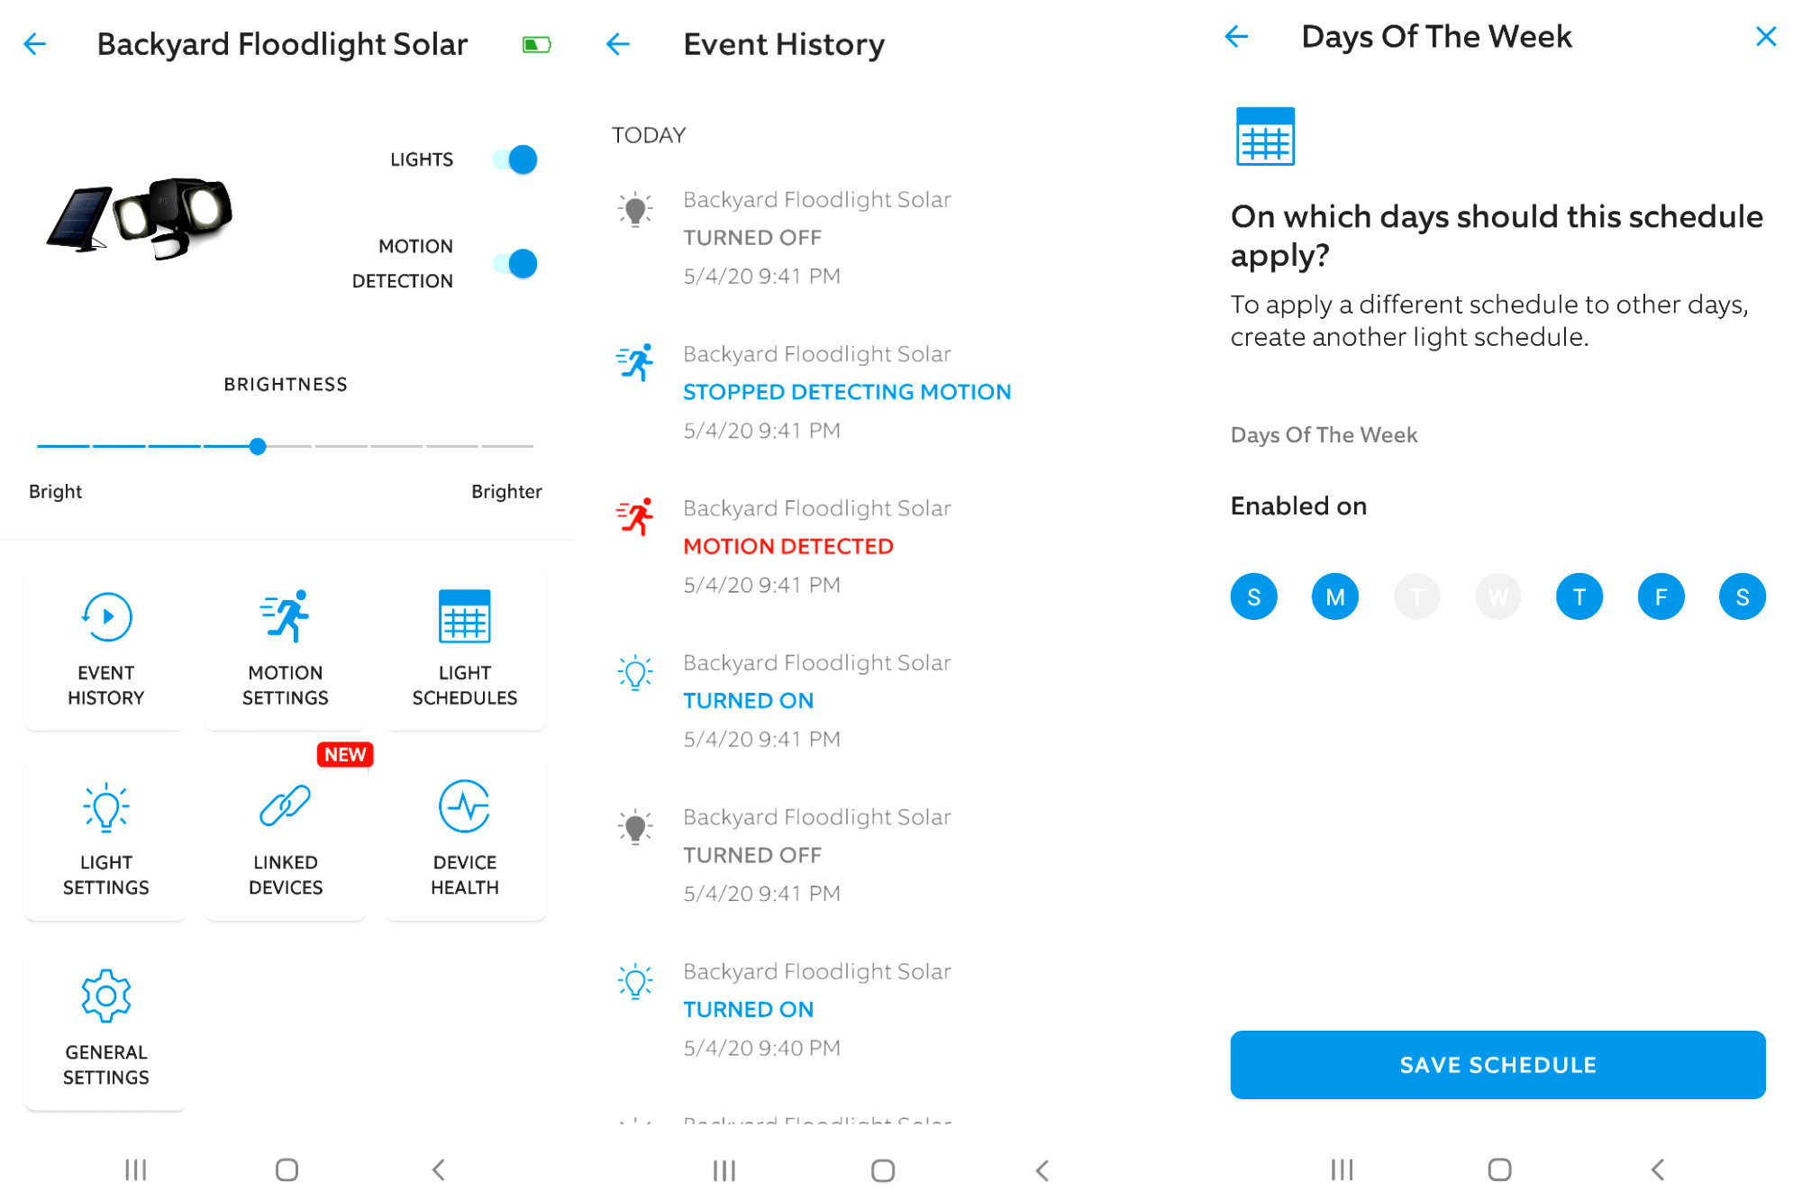
Task: Deselect Wednesday schedule day
Action: click(1497, 594)
